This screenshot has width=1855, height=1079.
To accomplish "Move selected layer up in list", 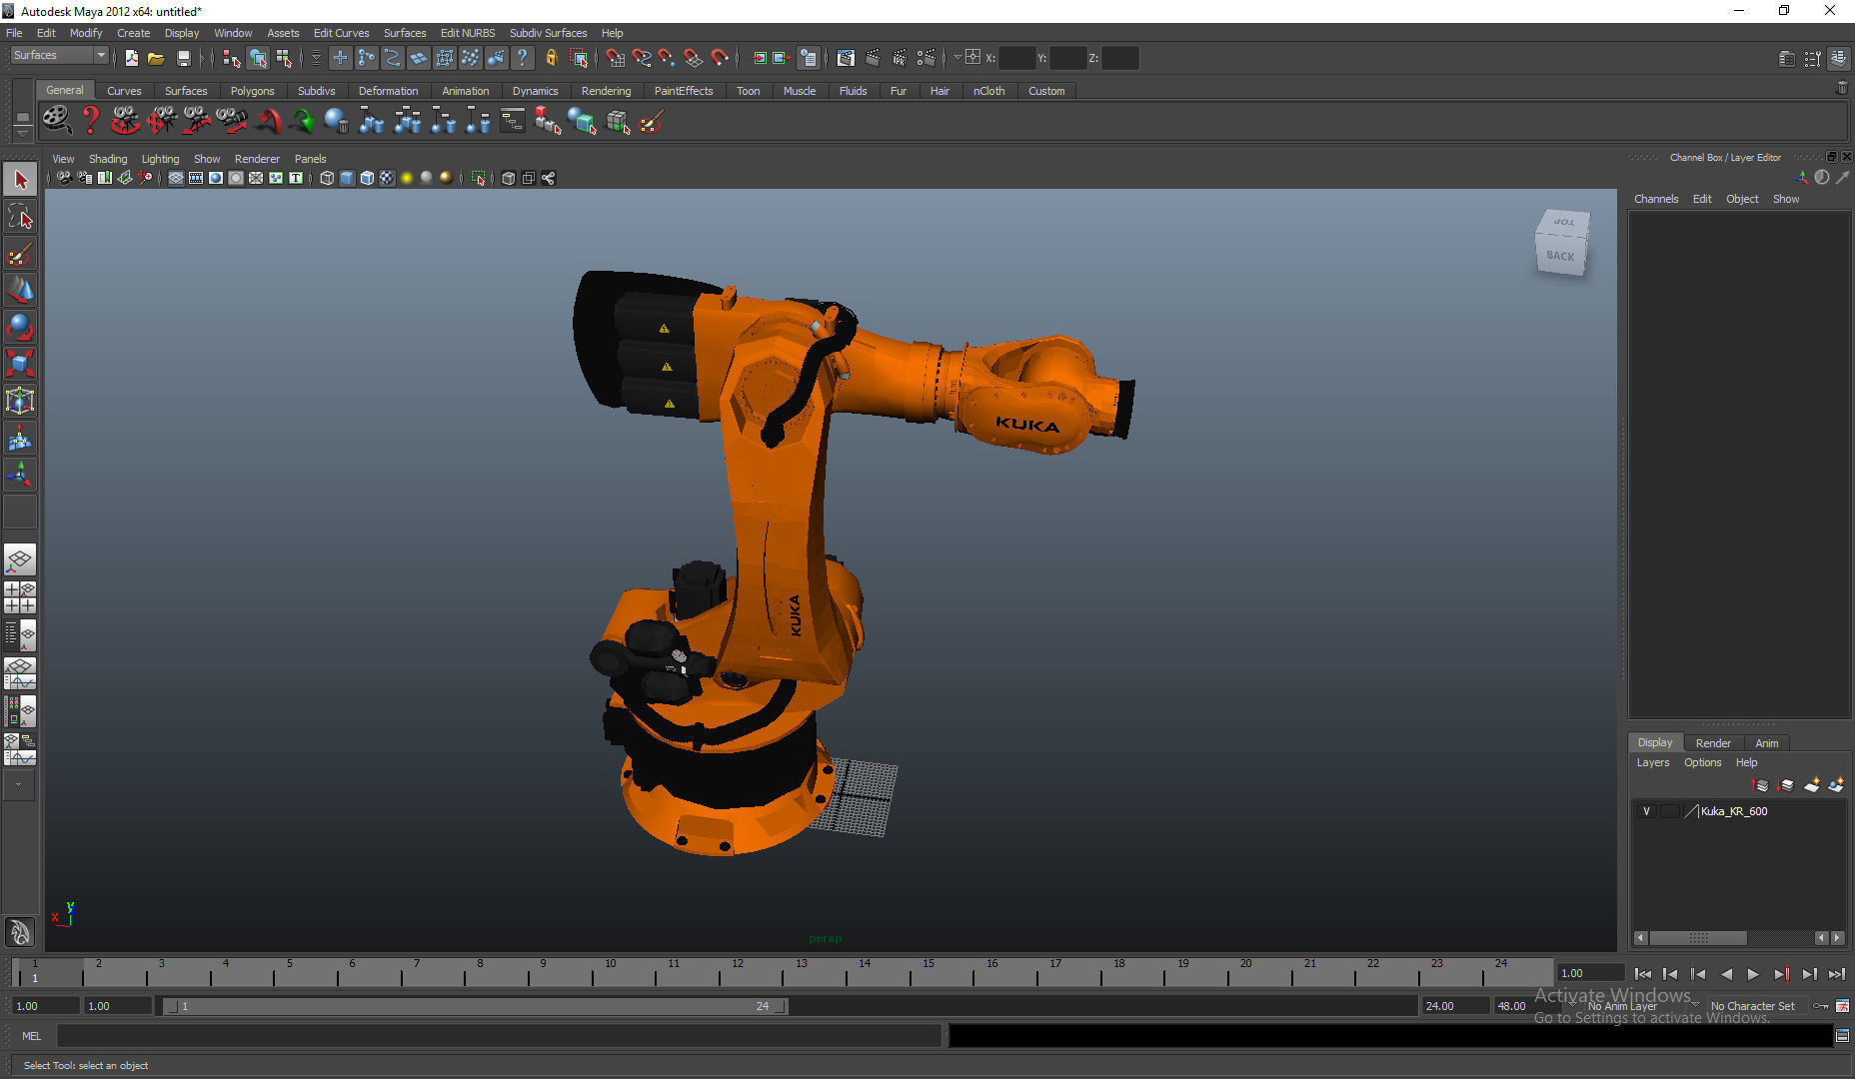I will (1761, 785).
